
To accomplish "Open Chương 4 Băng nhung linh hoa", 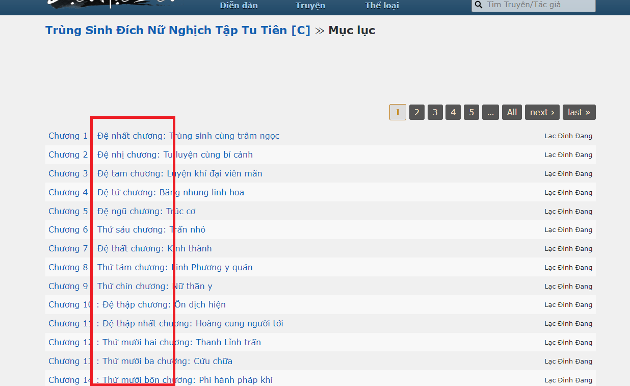I will [x=146, y=193].
